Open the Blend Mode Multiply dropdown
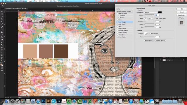The image size is (187, 105). click(151, 12)
